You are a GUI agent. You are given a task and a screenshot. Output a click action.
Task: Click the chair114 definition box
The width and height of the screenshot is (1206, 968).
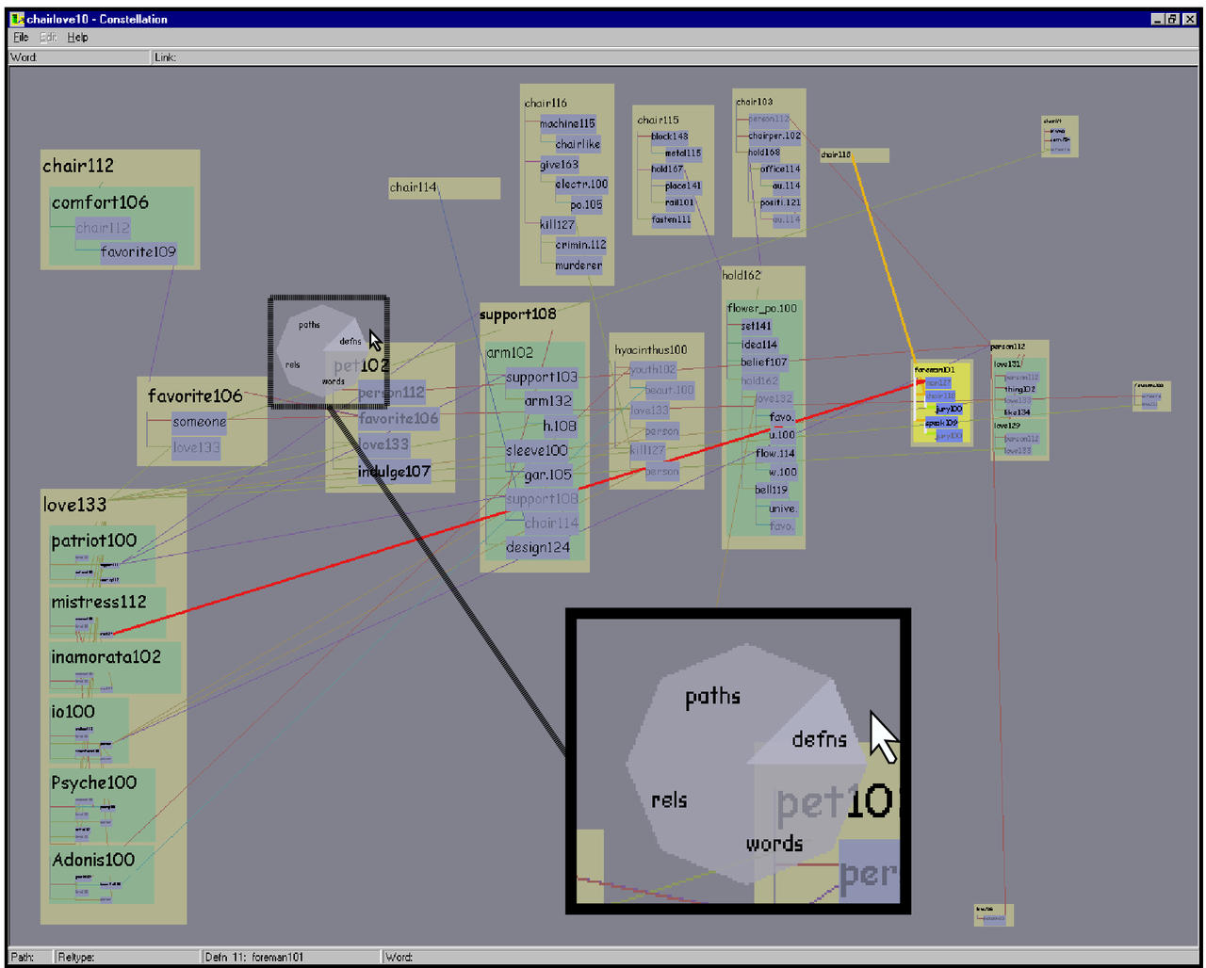tap(444, 187)
